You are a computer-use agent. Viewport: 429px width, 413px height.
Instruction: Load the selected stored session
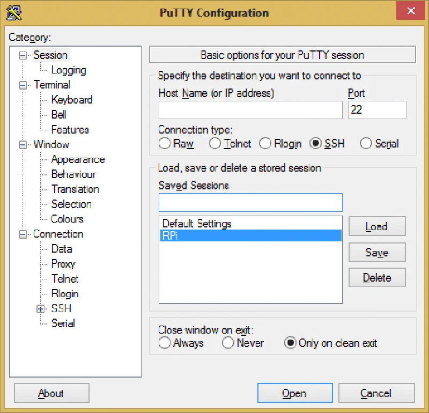tap(376, 226)
